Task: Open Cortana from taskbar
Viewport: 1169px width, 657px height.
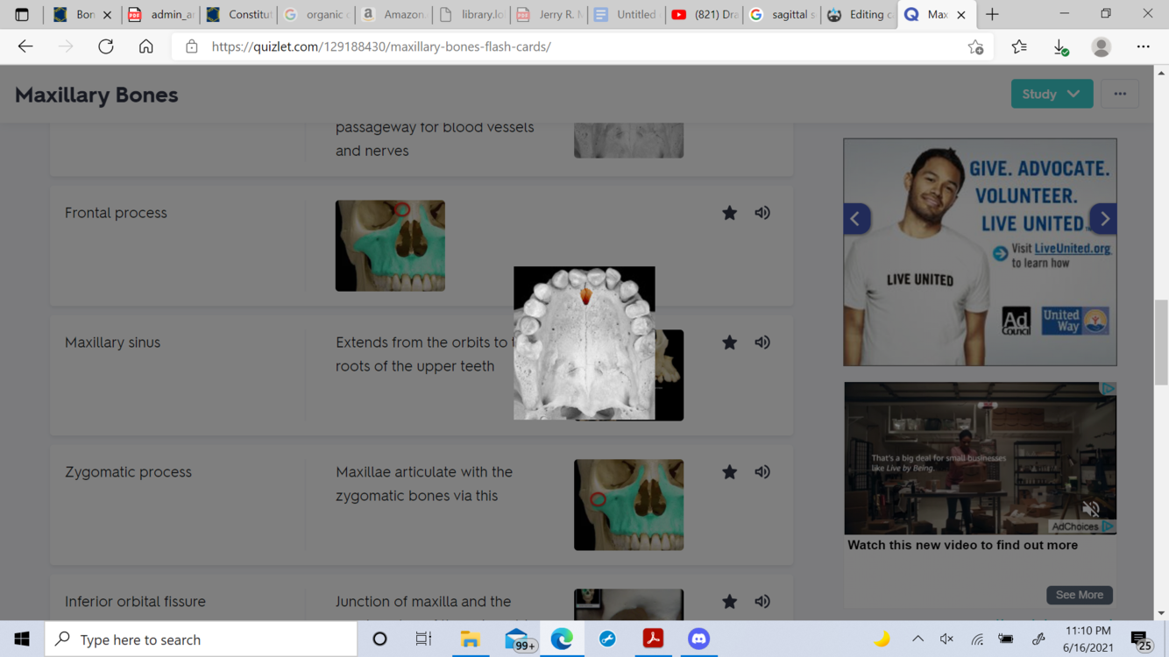Action: coord(379,639)
